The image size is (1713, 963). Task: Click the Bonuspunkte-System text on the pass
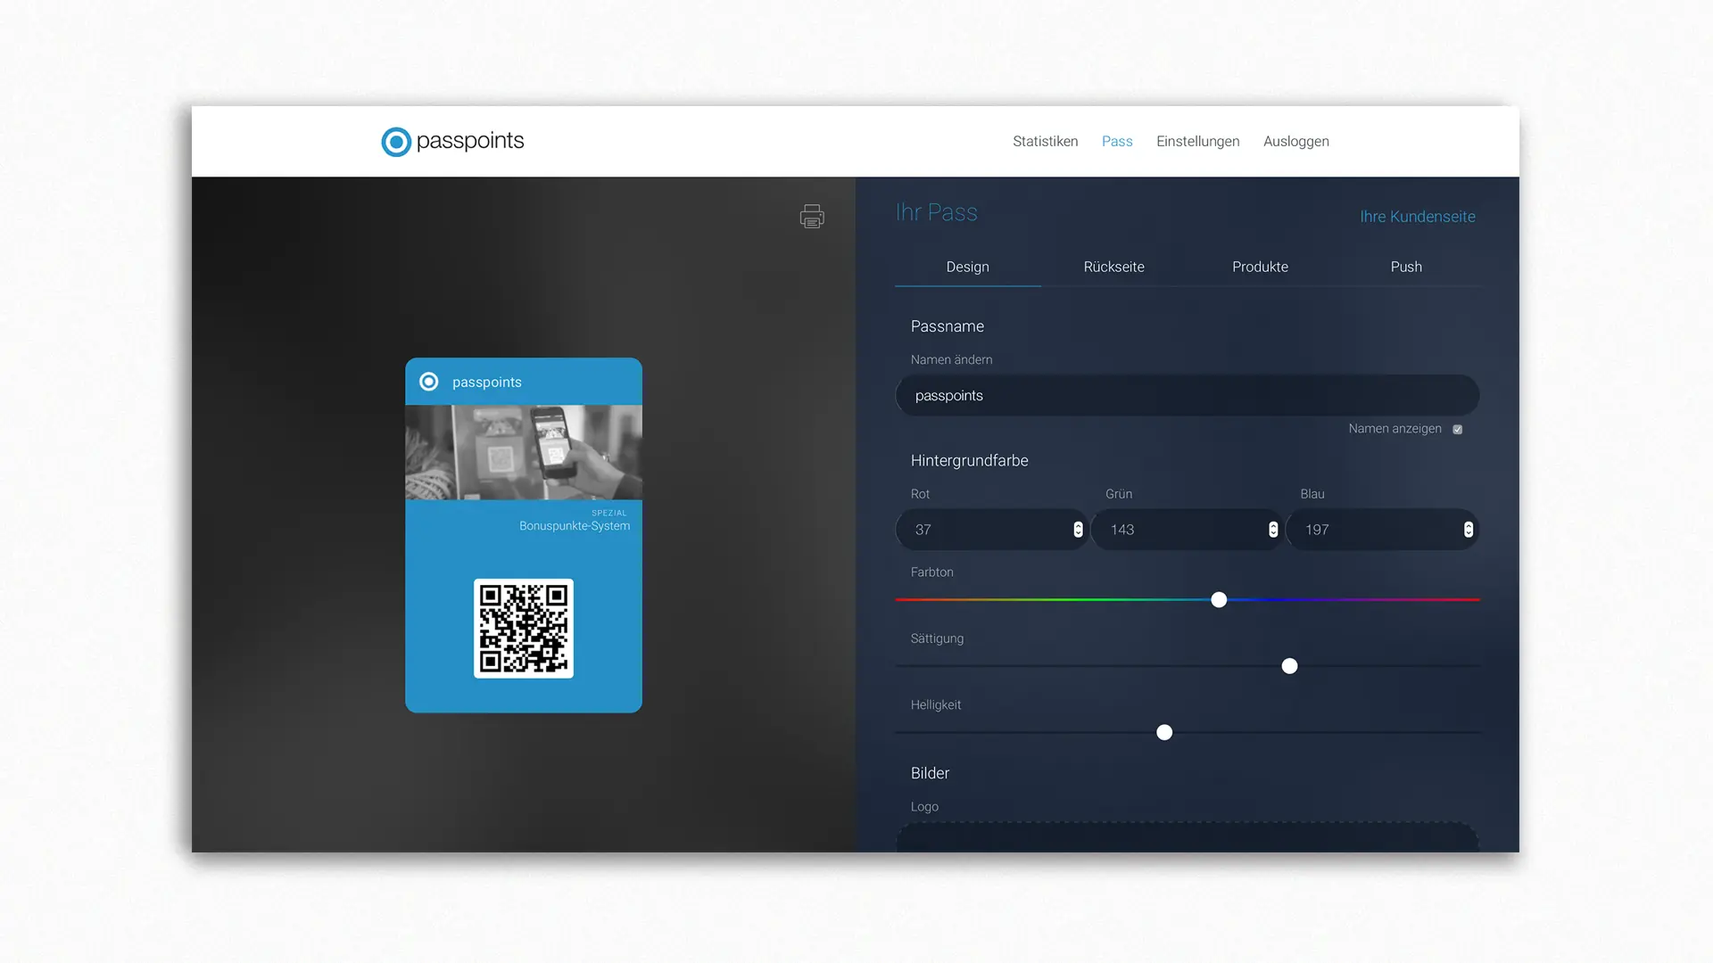[x=575, y=526]
